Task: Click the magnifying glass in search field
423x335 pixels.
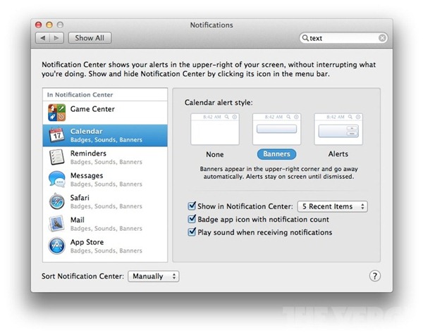Action: [x=305, y=38]
